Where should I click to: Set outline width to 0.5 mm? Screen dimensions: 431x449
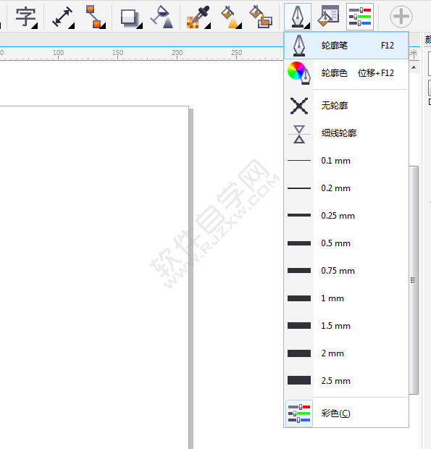[346, 243]
